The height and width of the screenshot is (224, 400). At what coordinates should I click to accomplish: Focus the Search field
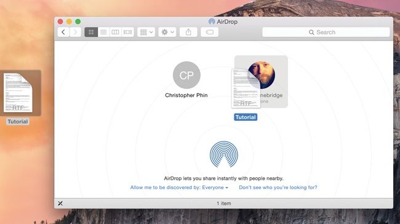[x=326, y=32]
